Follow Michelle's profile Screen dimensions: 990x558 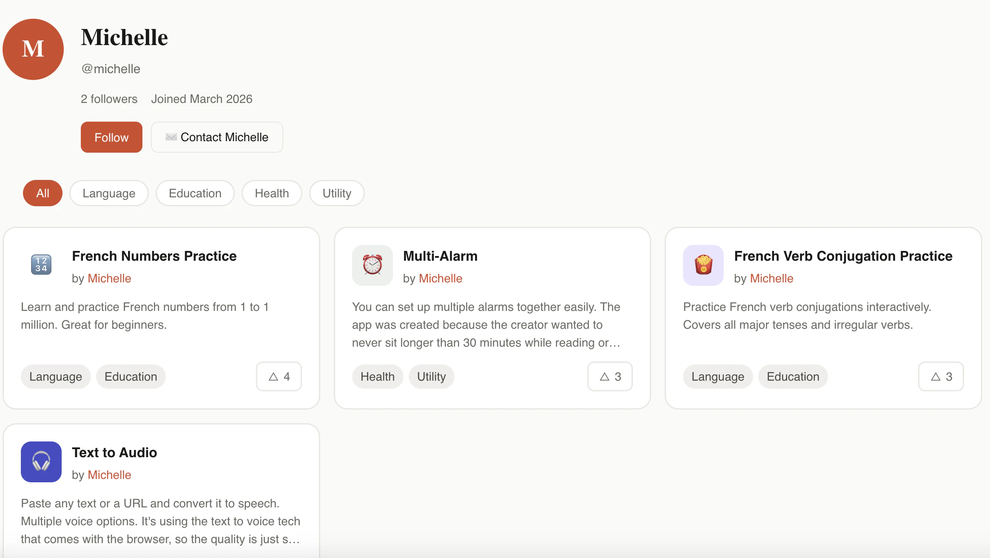click(111, 137)
